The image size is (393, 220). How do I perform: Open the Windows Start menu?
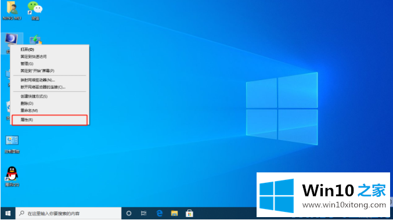pos(8,213)
